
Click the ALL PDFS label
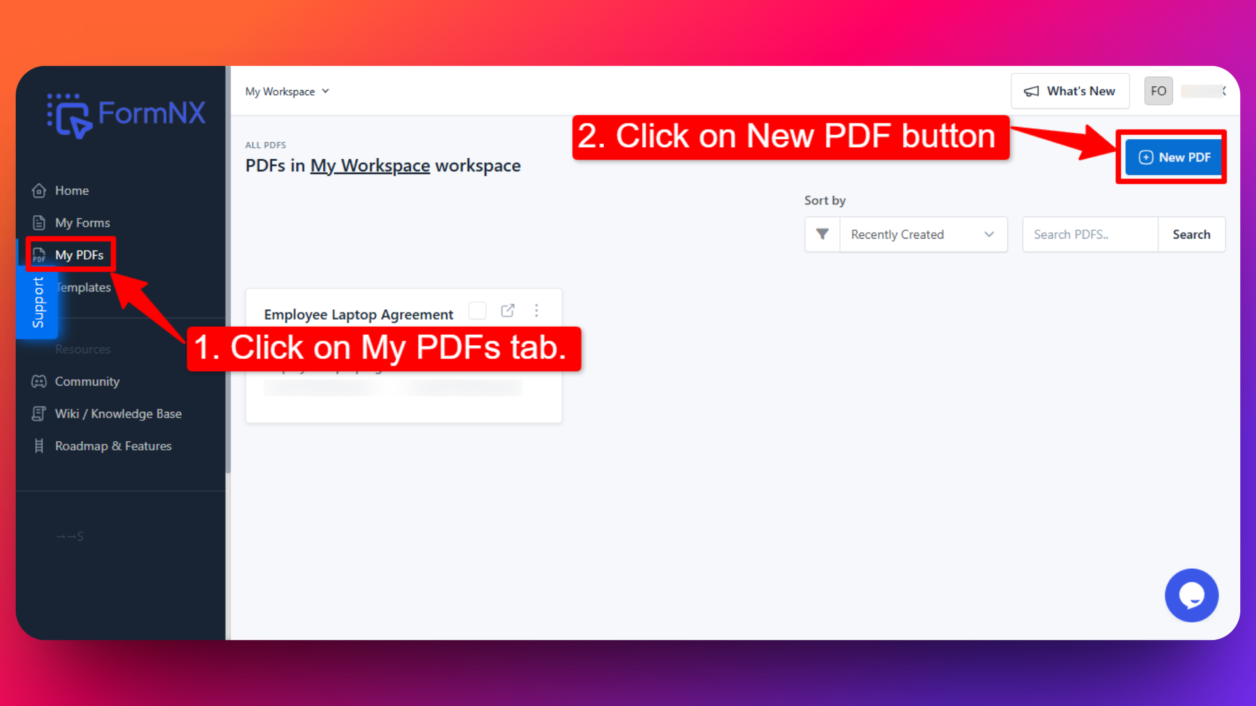point(266,145)
